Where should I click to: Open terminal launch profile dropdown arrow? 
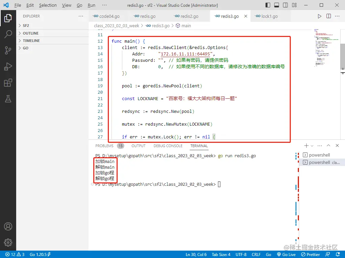tap(312, 146)
